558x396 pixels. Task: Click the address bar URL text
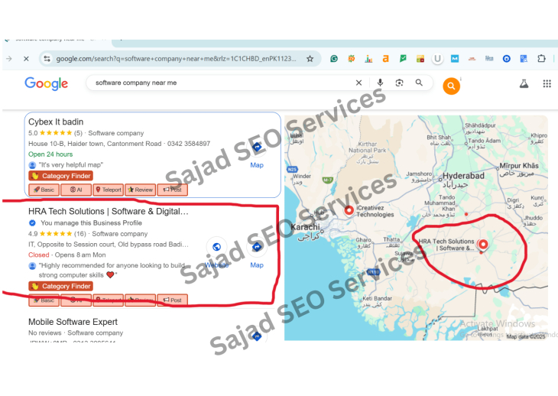pos(176,59)
